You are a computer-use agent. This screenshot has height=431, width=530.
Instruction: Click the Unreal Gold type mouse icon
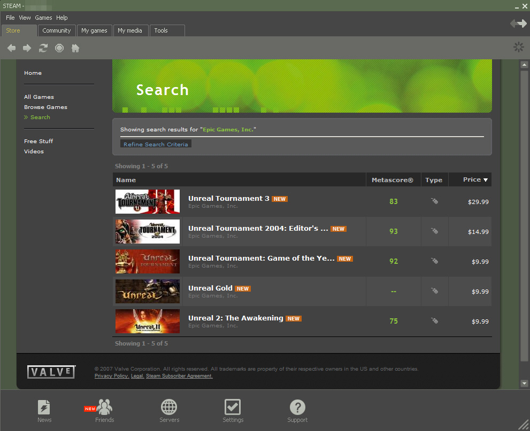tap(435, 291)
